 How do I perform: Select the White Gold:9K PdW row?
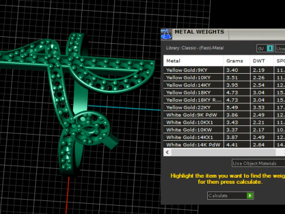224,115
